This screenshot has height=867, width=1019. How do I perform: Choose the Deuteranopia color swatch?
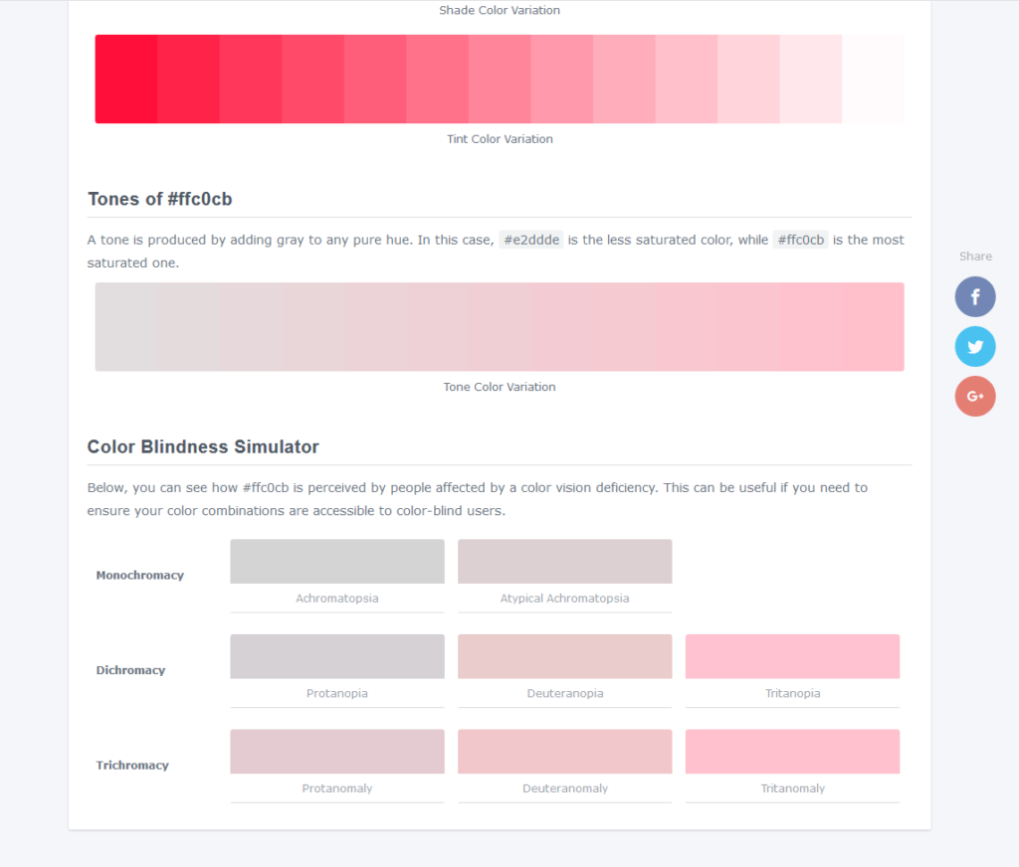tap(564, 656)
